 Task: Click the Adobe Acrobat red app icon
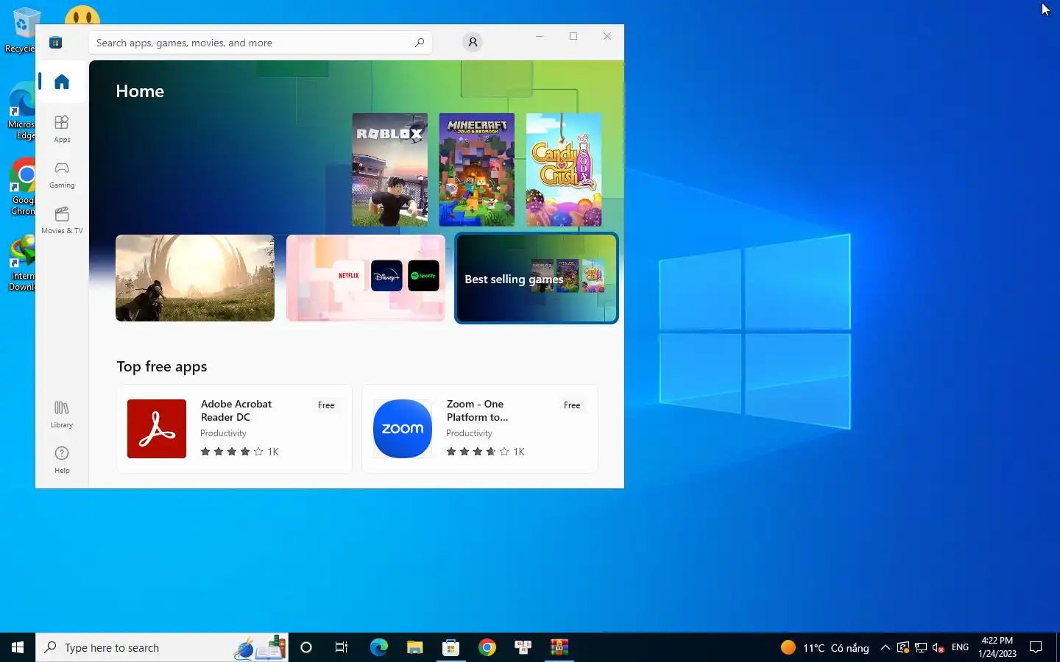[157, 429]
